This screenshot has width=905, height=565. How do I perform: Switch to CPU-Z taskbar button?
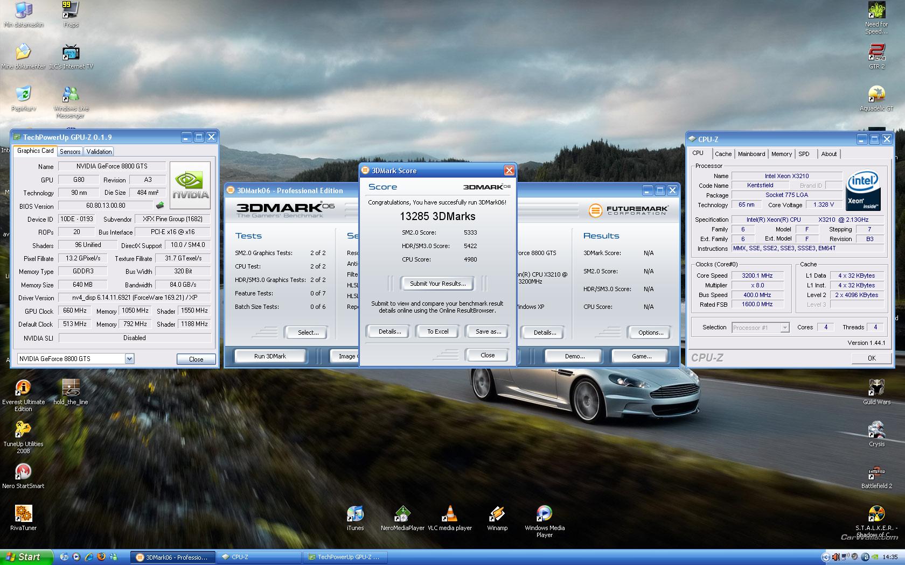tap(260, 557)
